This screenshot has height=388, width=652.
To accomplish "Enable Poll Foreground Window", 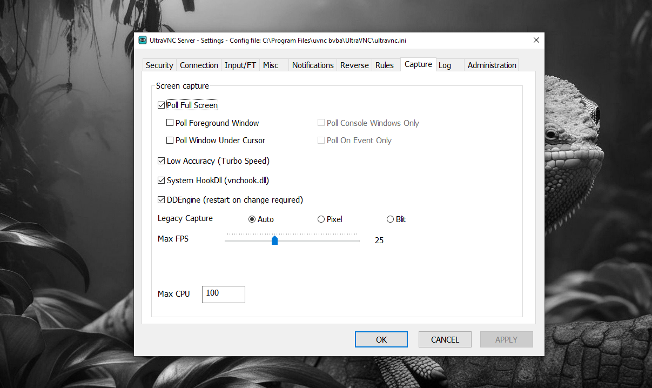I will click(170, 123).
